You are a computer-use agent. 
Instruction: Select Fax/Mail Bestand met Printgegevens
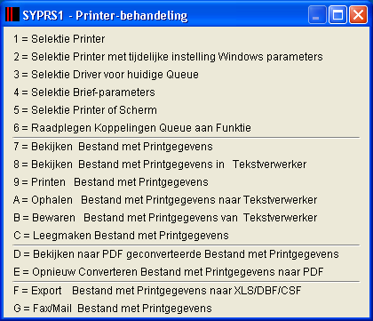click(x=113, y=309)
